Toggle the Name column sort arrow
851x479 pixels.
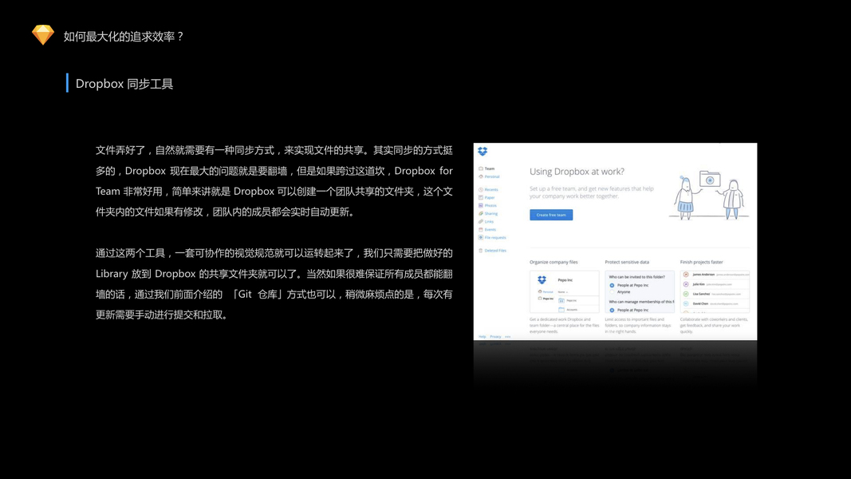point(566,292)
